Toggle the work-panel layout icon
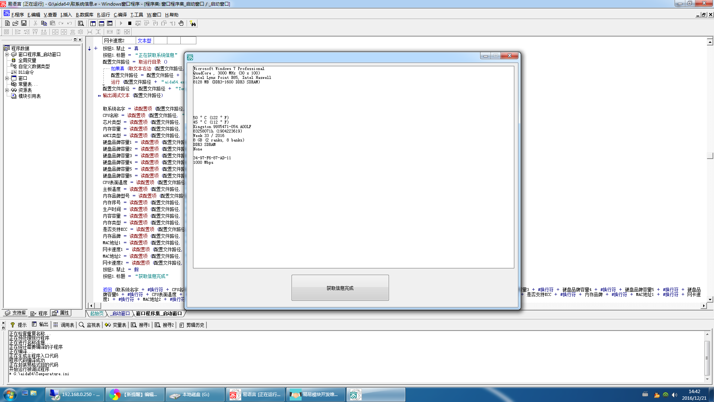The width and height of the screenshot is (714, 402). click(x=93, y=23)
